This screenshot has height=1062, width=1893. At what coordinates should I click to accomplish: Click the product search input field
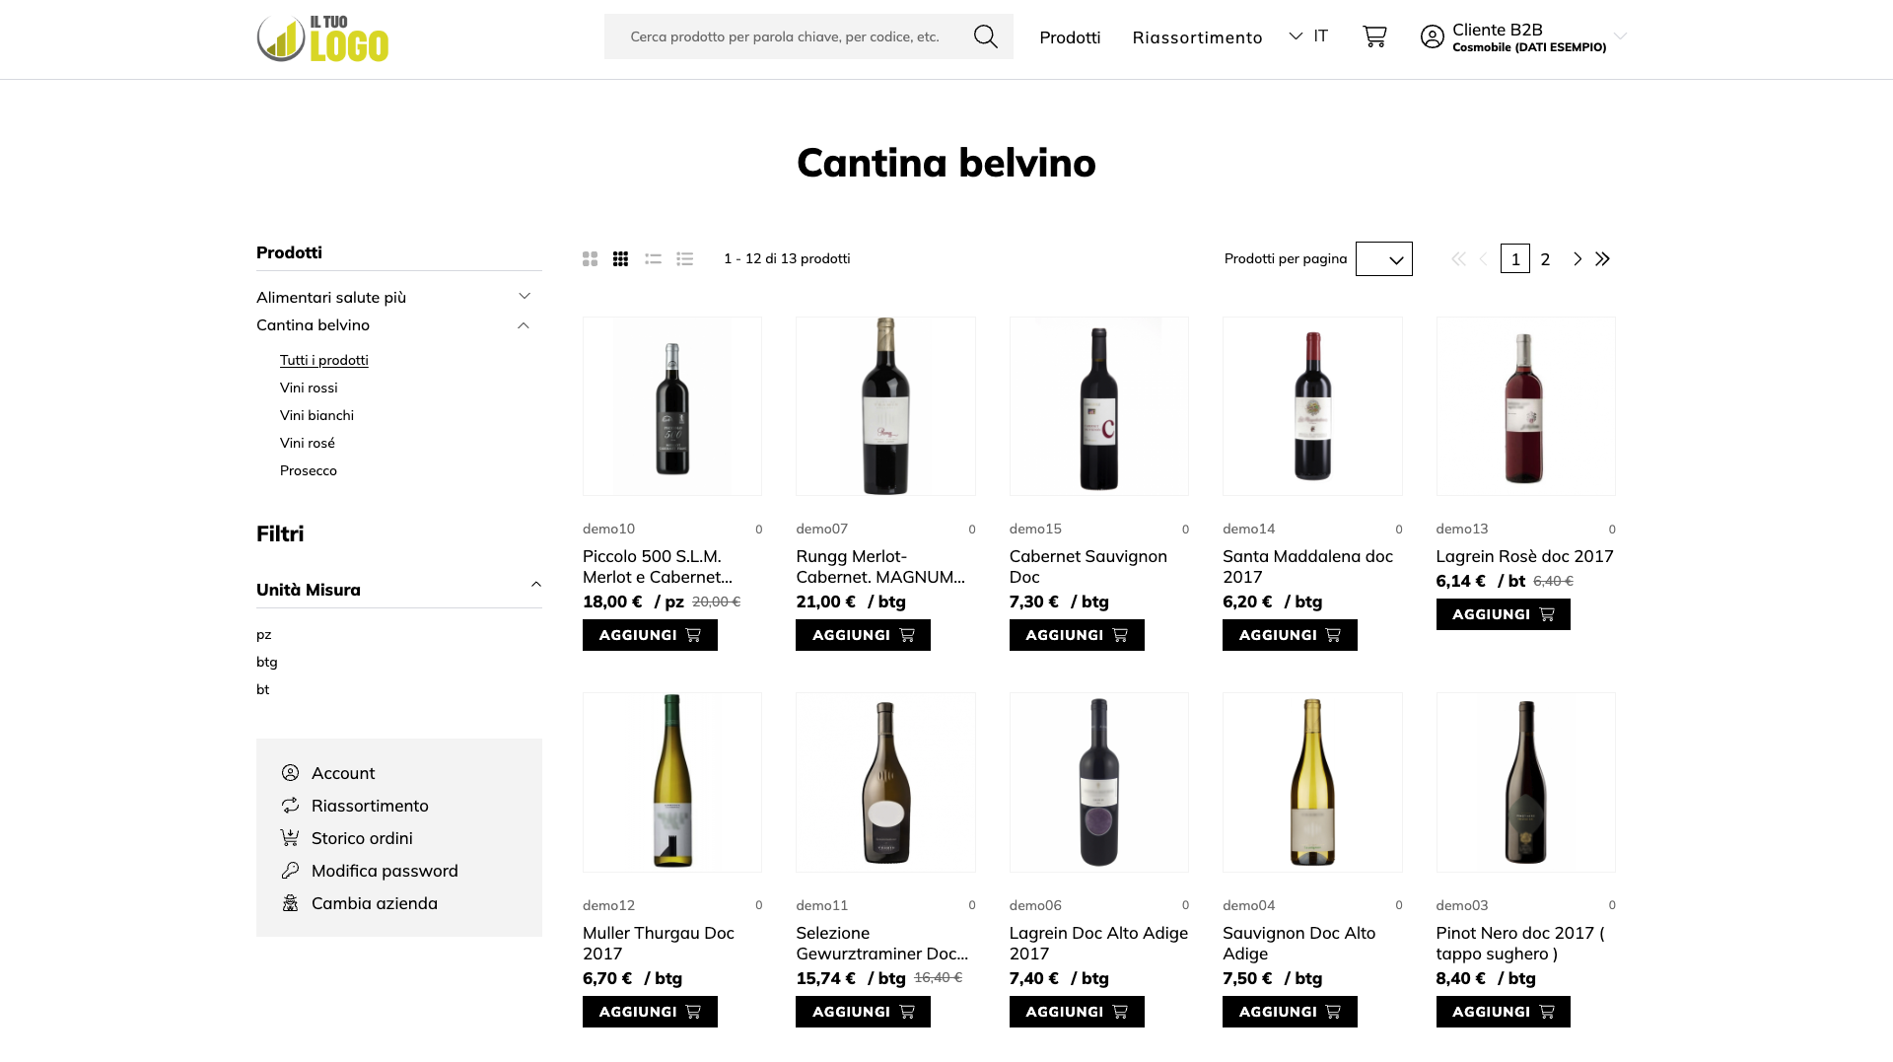(785, 36)
